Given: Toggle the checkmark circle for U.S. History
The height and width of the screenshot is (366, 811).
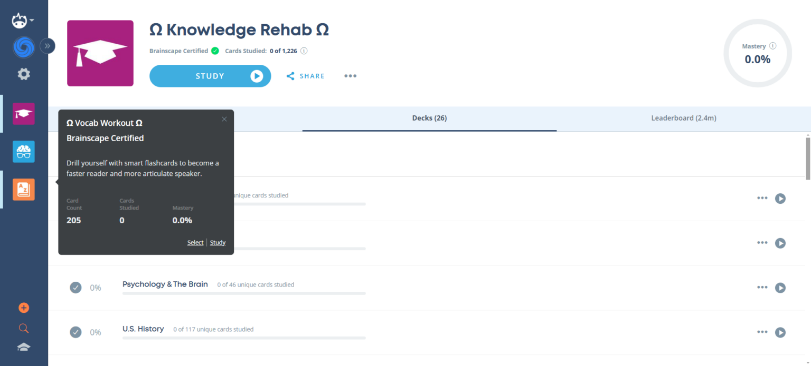Looking at the screenshot, I should (76, 332).
